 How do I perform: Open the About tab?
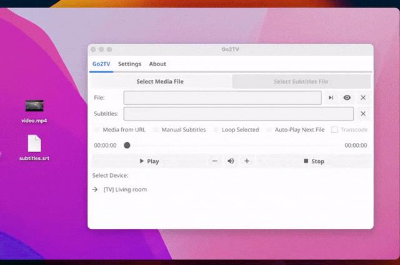coord(157,64)
